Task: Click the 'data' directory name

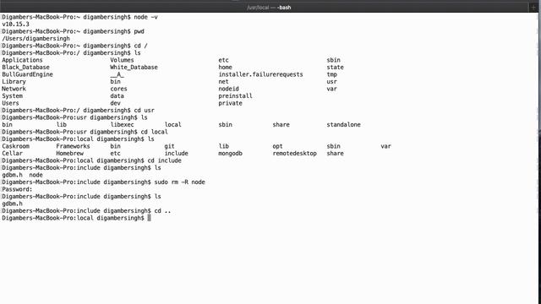Action: (x=117, y=95)
